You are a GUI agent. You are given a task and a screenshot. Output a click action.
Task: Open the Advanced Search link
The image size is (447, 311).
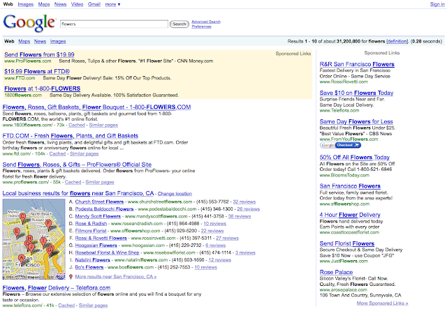(206, 22)
